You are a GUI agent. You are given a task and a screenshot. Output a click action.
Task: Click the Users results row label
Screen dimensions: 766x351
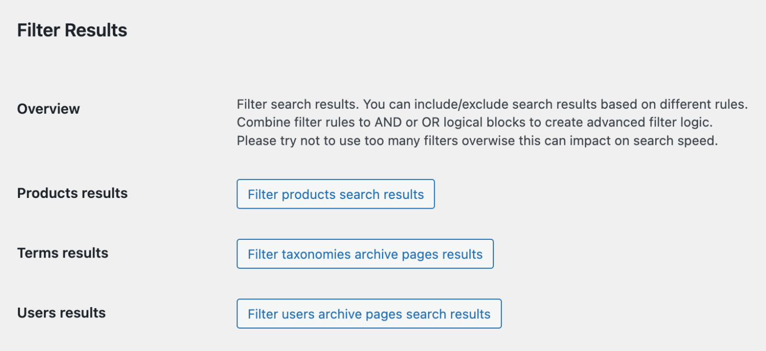61,313
